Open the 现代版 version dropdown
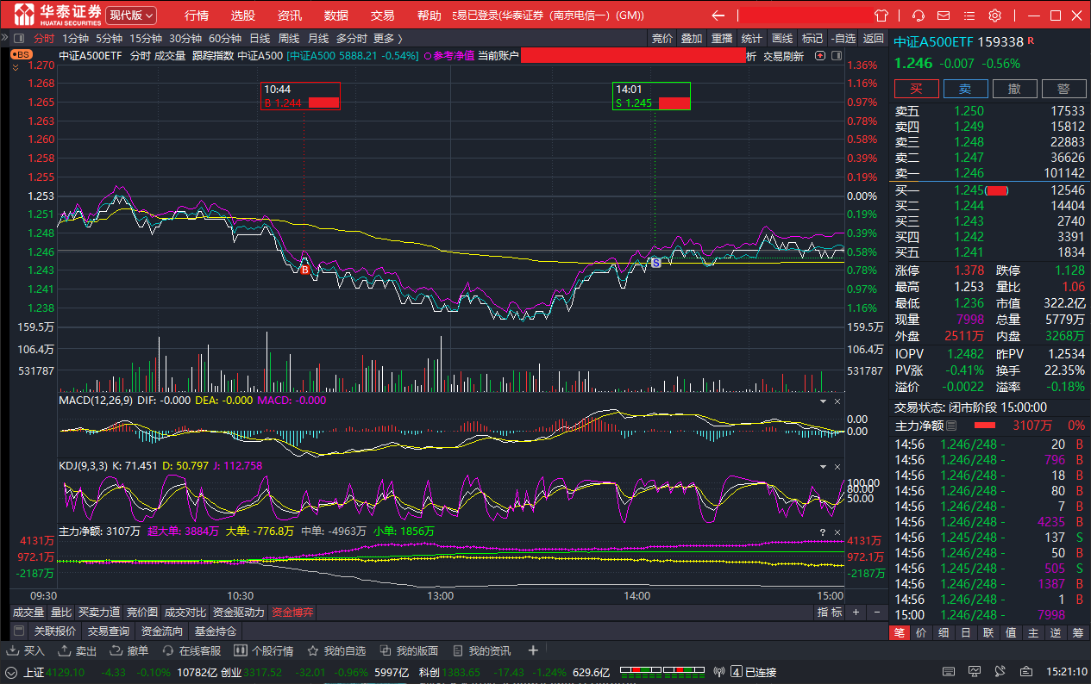This screenshot has height=684, width=1091. (x=132, y=16)
